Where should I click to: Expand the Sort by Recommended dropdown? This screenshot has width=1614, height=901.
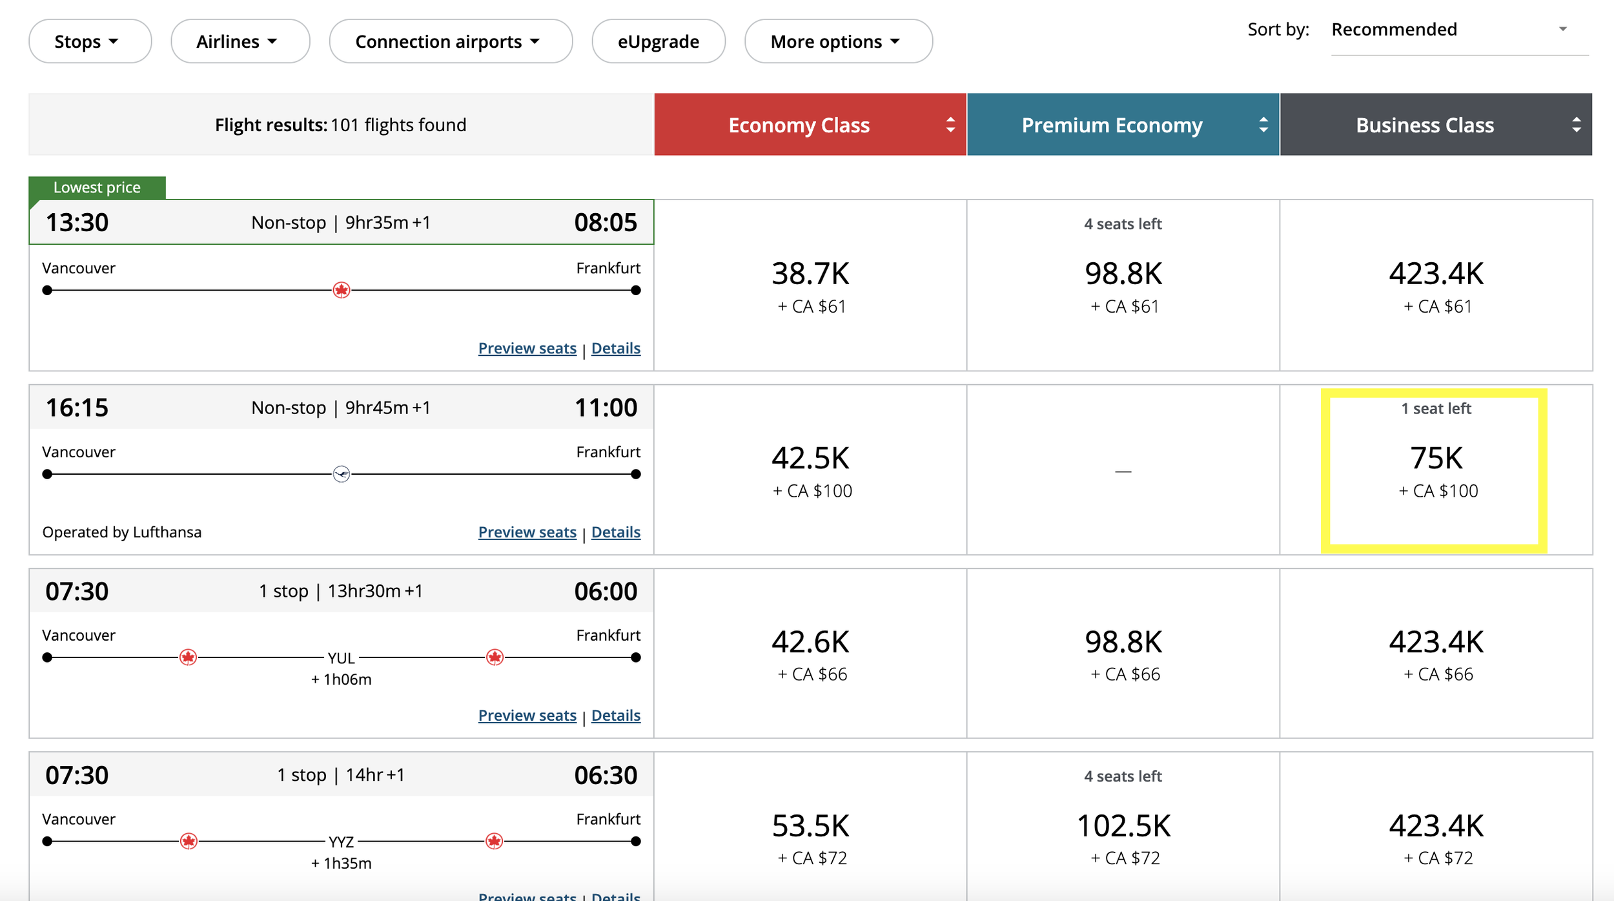1460,30
